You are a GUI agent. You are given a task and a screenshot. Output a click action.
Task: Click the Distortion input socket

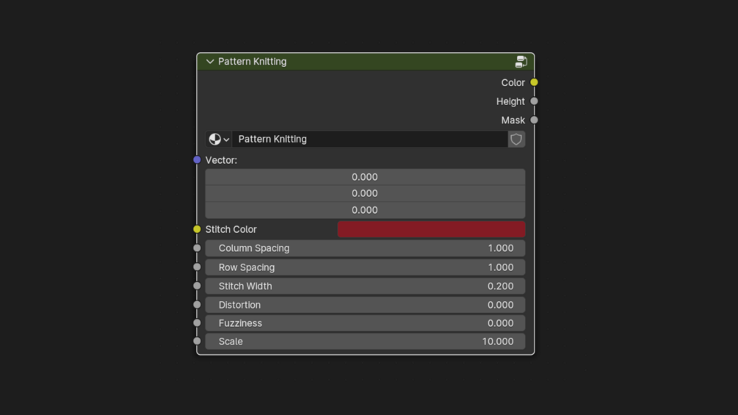coord(197,305)
